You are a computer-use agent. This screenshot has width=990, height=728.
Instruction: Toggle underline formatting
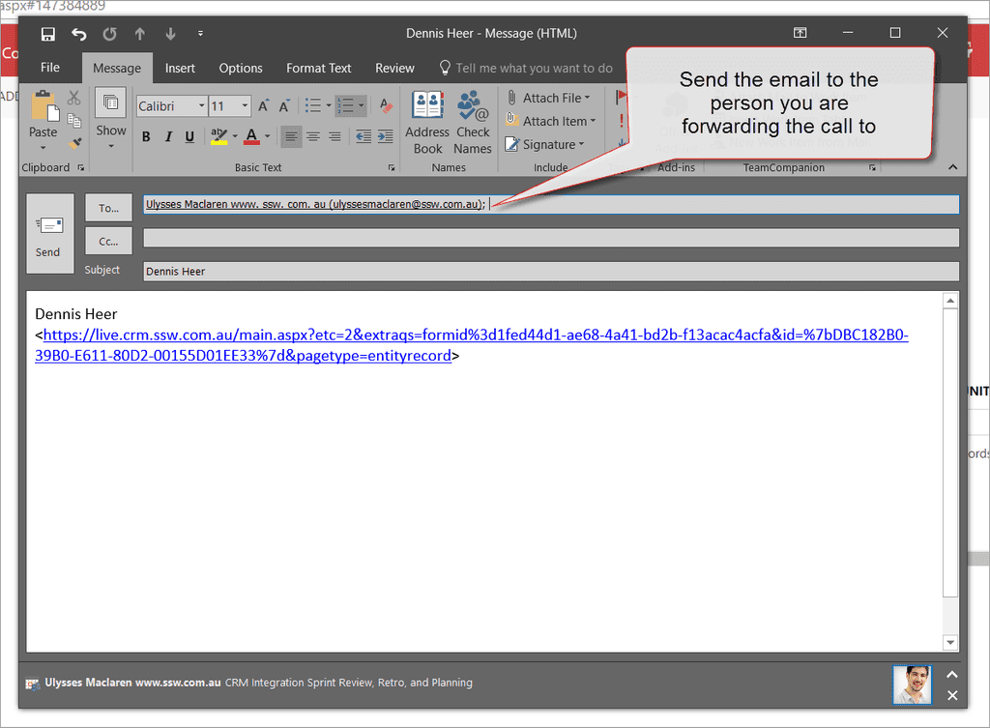pos(189,136)
